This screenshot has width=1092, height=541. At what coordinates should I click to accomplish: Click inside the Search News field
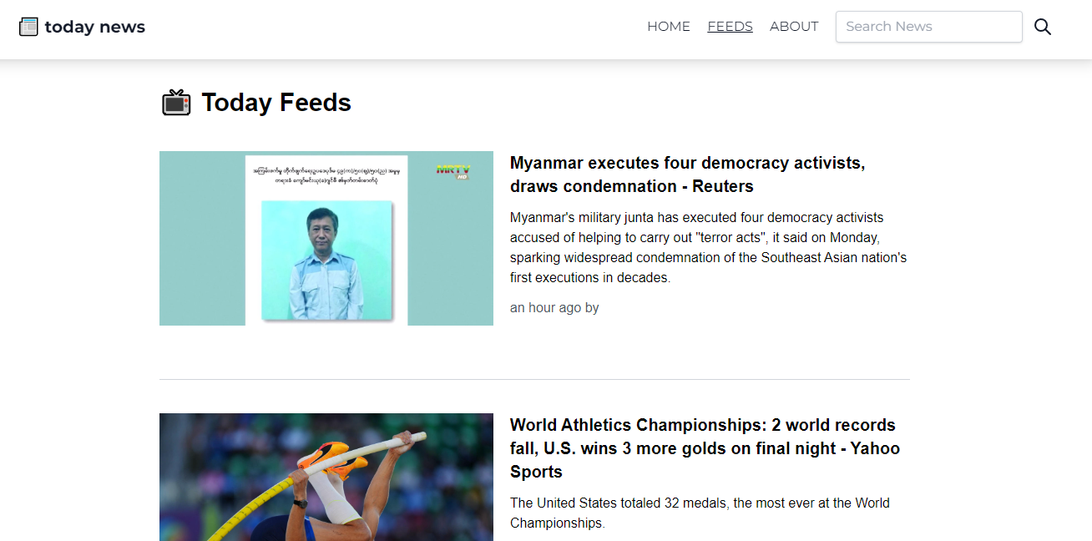point(928,26)
